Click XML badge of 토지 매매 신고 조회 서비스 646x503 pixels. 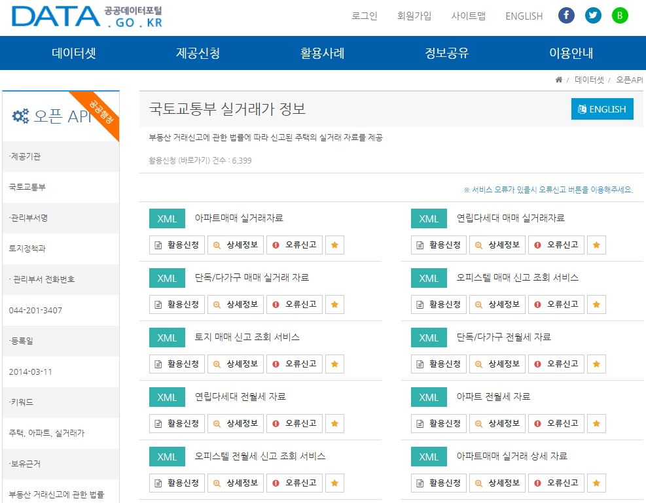[167, 338]
